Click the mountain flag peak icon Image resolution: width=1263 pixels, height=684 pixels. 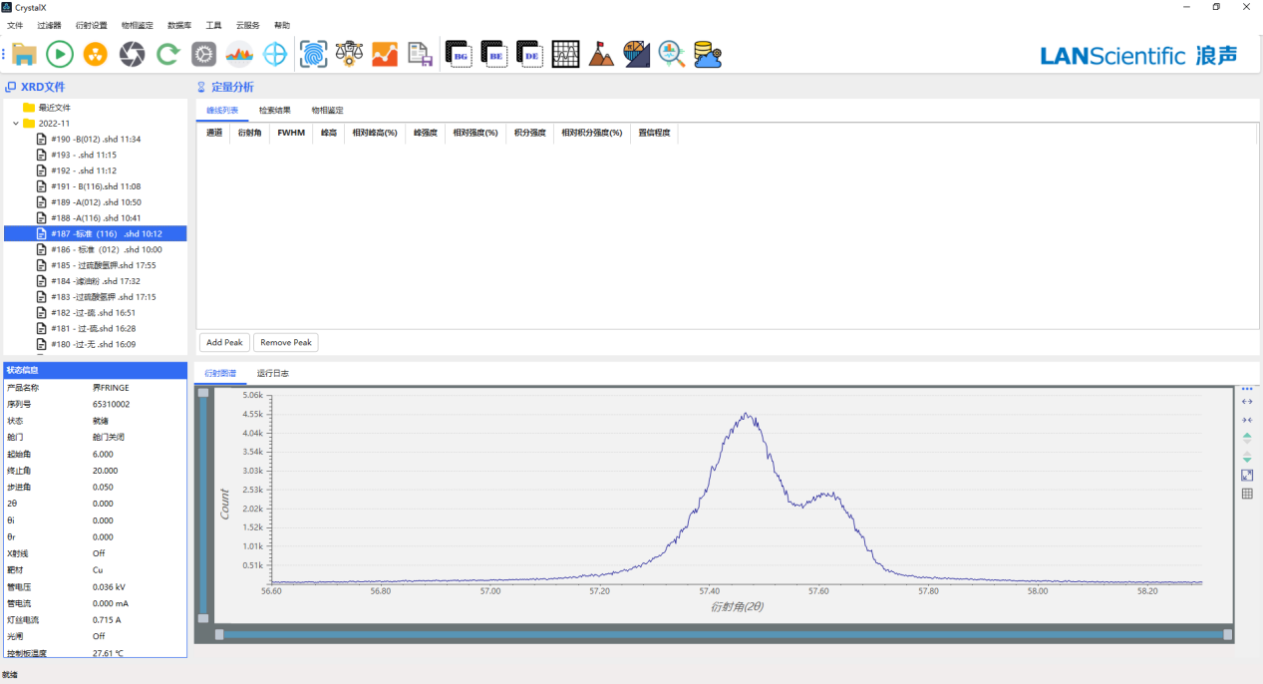pyautogui.click(x=601, y=55)
